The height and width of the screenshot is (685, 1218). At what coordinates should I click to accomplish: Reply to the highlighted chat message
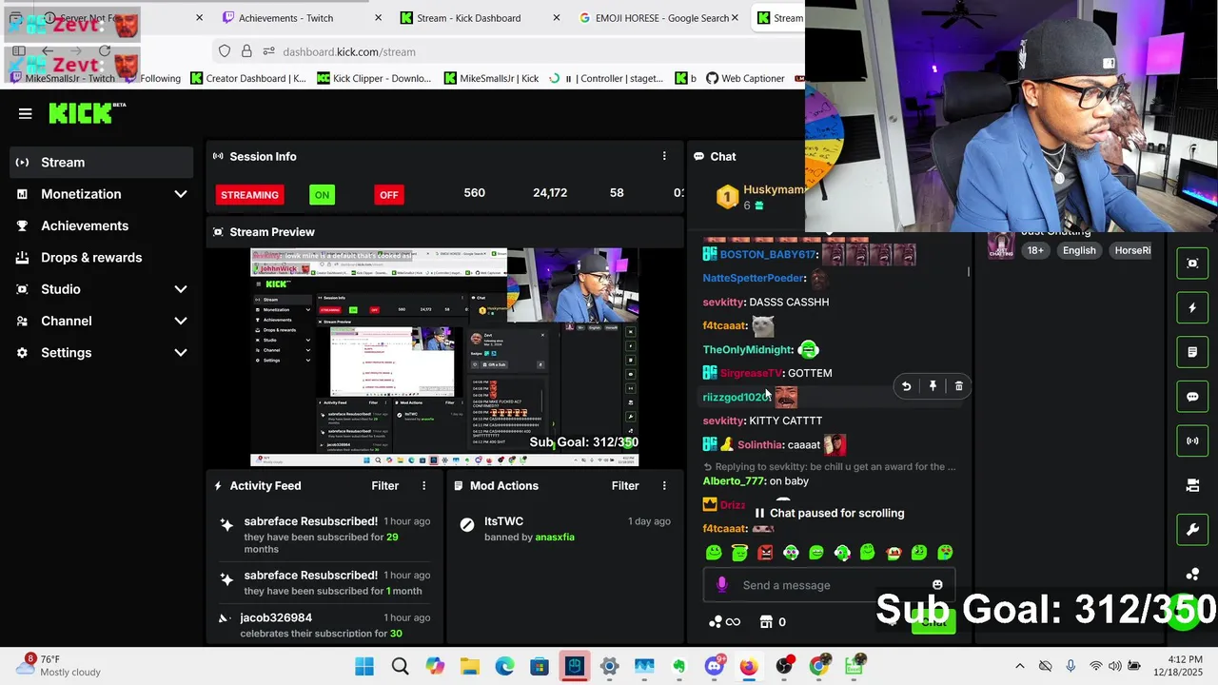click(906, 386)
